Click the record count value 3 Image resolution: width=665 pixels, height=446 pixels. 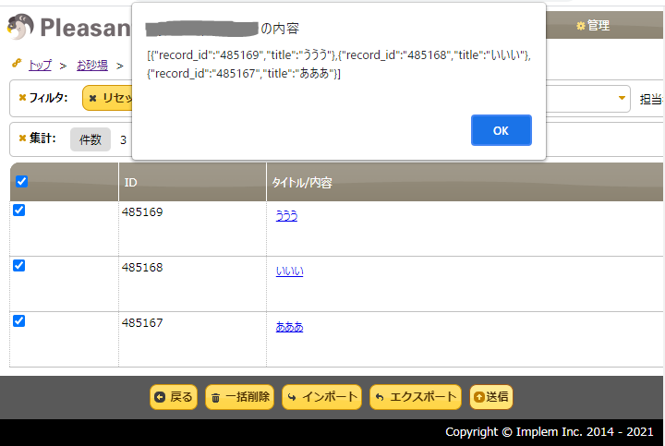[124, 140]
